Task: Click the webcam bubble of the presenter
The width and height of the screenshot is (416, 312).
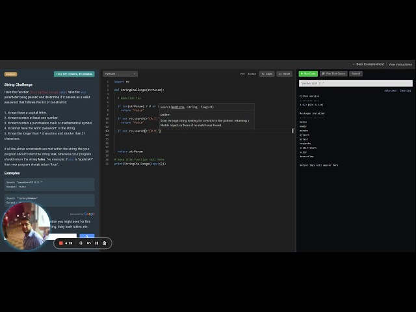Action: 26,226
